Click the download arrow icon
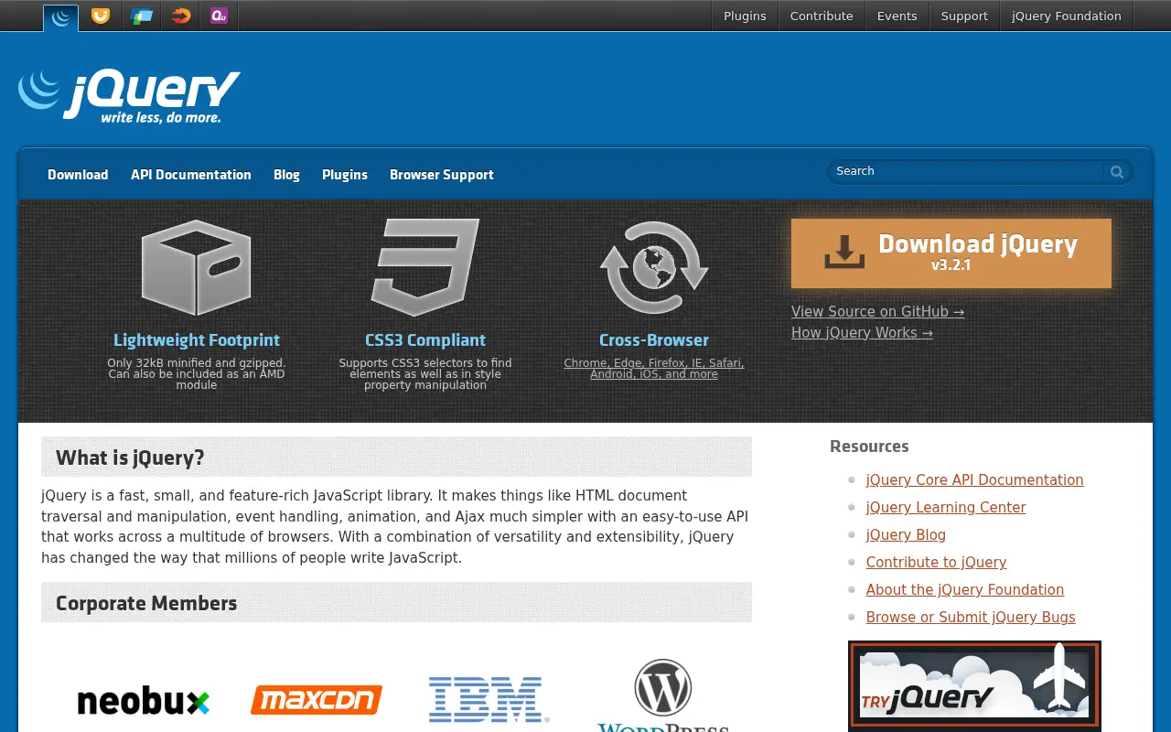The width and height of the screenshot is (1171, 732). [x=844, y=252]
